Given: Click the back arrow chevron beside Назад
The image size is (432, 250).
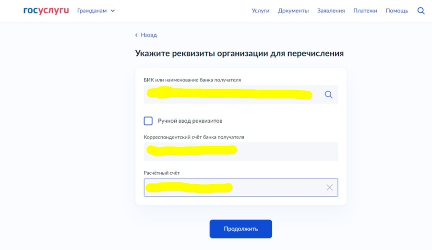Looking at the screenshot, I should (136, 35).
